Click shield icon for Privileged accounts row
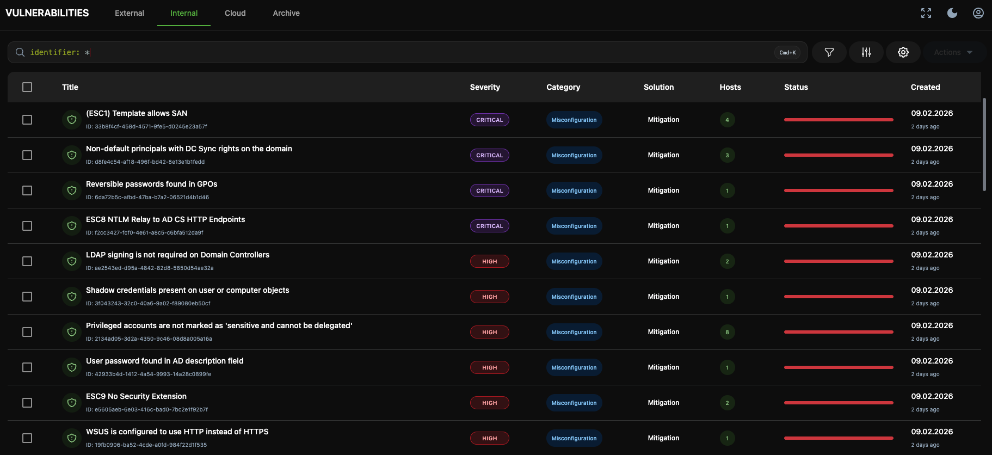This screenshot has width=992, height=455. (x=72, y=332)
